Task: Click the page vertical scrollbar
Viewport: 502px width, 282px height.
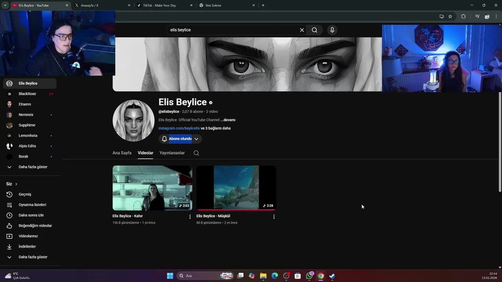Action: [x=500, y=142]
